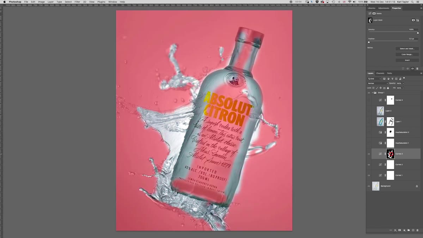This screenshot has height=238, width=423.
Task: Toggle lock all padlock icon
Action: click(x=388, y=88)
